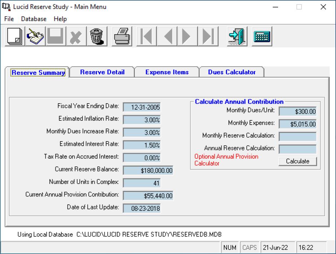Image resolution: width=336 pixels, height=254 pixels.
Task: Click the Current Reserve Balance label
Action: coord(87,169)
